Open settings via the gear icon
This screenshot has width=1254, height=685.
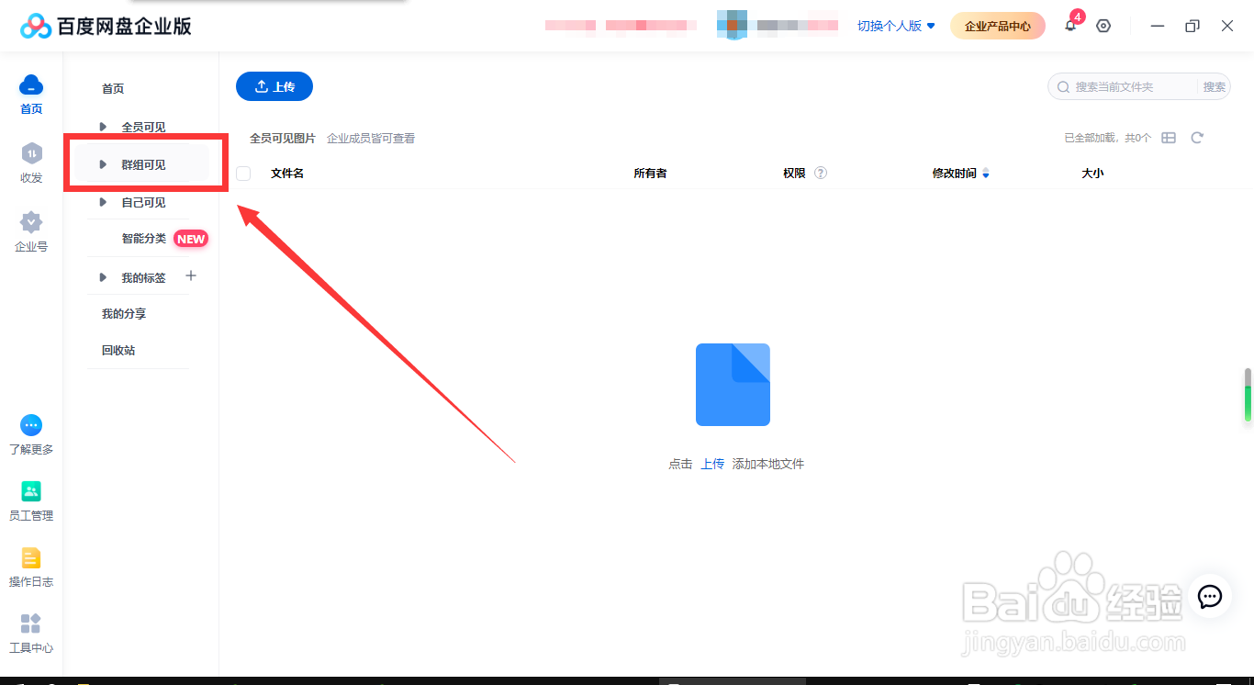click(1103, 26)
